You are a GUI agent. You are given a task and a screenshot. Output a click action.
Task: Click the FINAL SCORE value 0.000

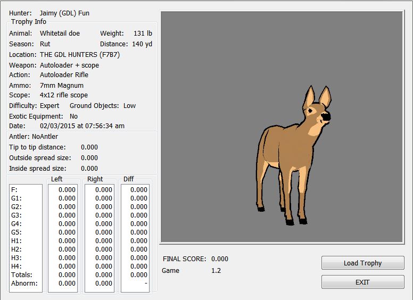pos(219,259)
